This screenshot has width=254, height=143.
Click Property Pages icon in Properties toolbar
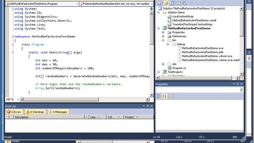[171, 96]
